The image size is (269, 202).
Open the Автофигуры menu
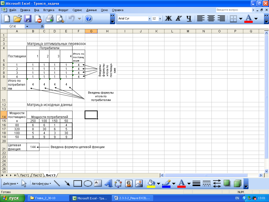pyautogui.click(x=41, y=184)
